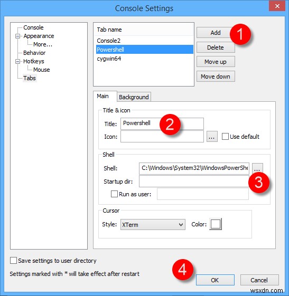Viewport: 289px width, 296px height.
Task: Close the Console Settings window
Action: 277,6
